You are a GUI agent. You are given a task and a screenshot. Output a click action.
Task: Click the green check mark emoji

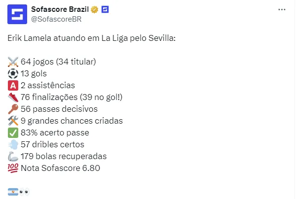click(x=13, y=133)
